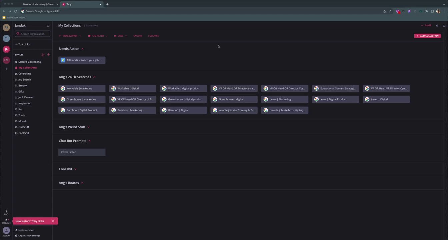448x240 pixels.
Task: Open the FM organization avatar
Action: pyautogui.click(x=6, y=60)
